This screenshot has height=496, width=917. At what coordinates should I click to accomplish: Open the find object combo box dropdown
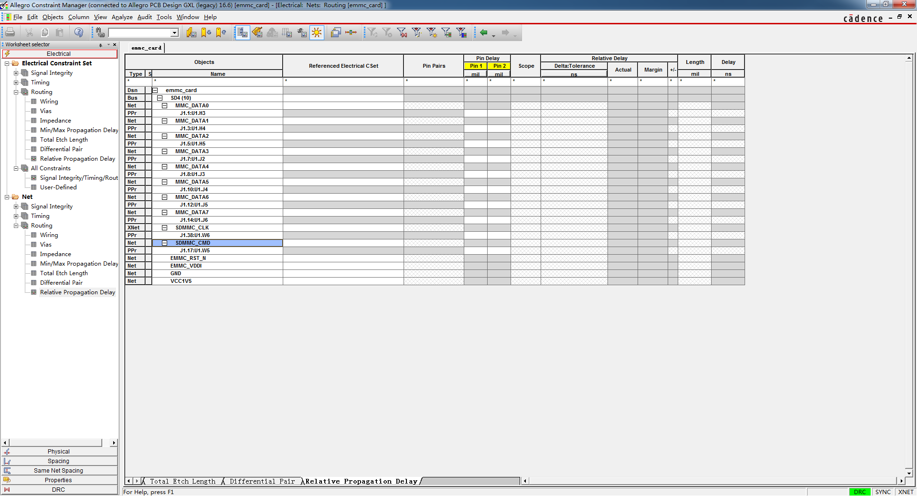pos(175,33)
